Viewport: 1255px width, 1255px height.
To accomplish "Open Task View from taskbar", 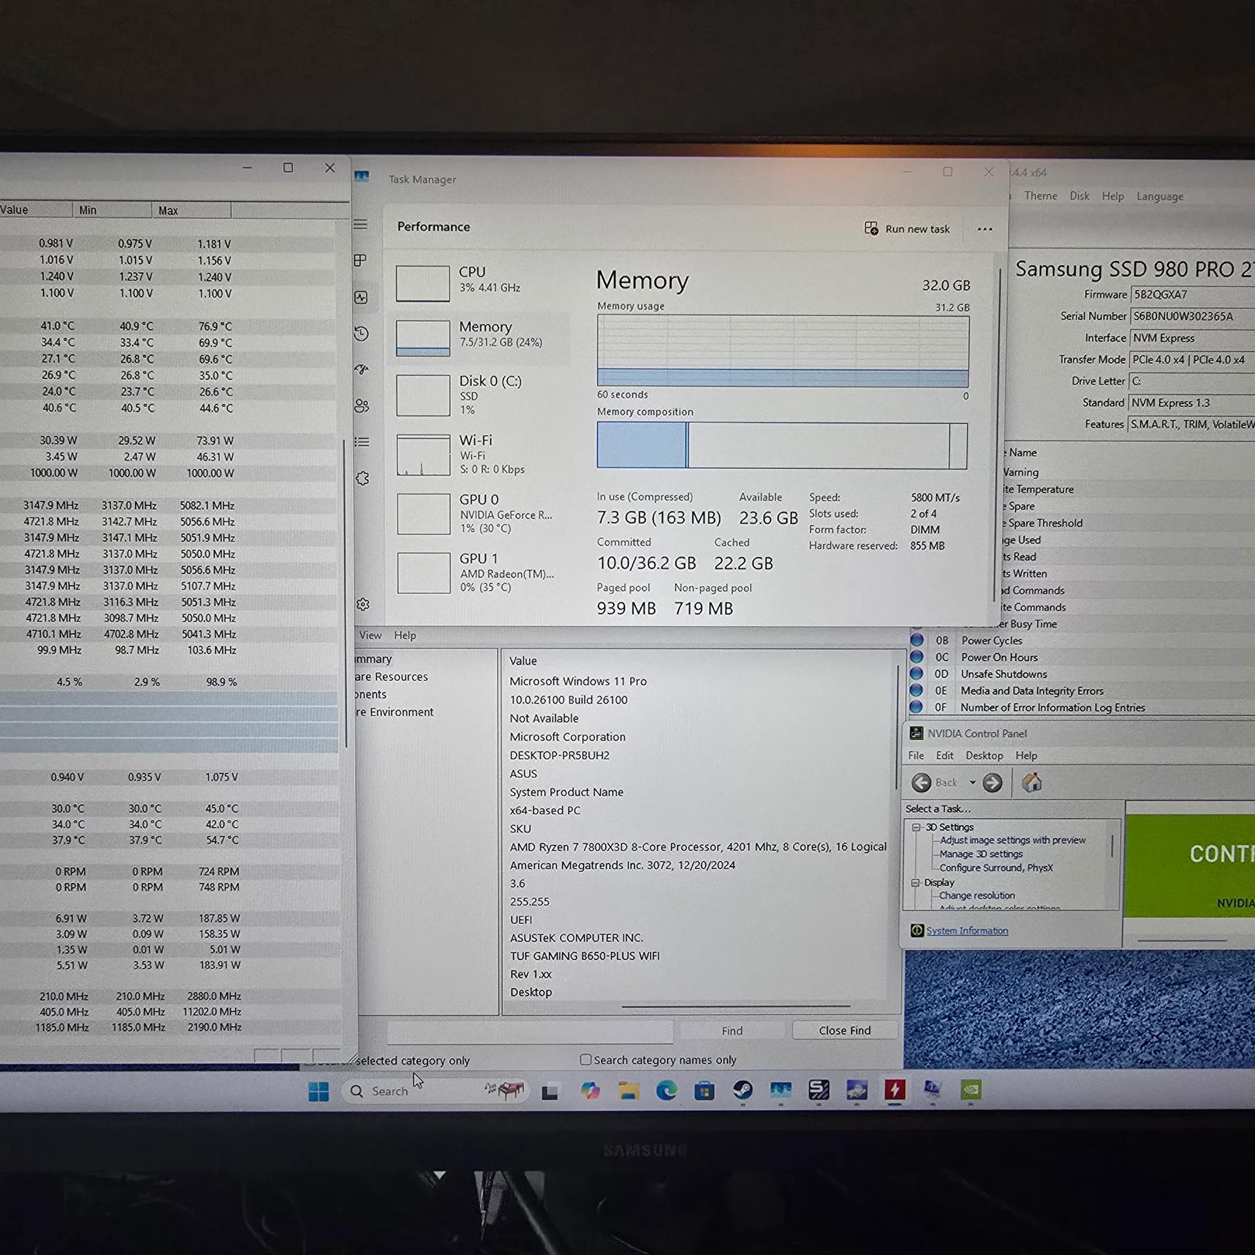I will point(550,1092).
